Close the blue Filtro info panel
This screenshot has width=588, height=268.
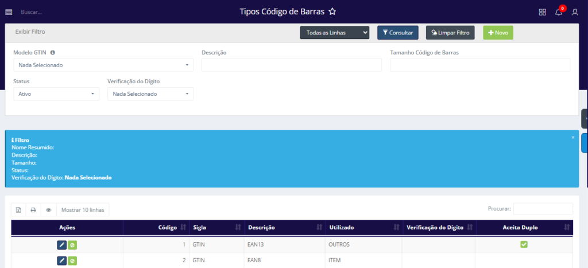click(572, 137)
